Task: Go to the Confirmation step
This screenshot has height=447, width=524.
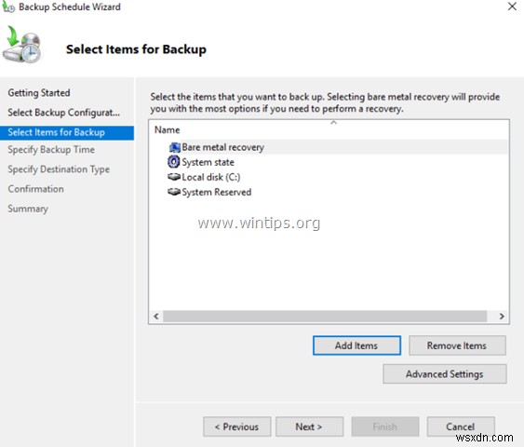Action: 35,189
